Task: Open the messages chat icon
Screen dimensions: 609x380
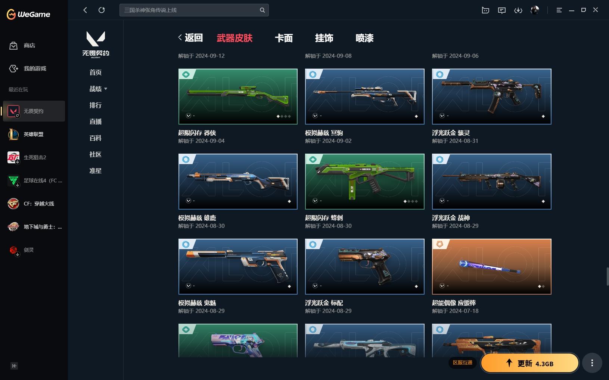Action: click(502, 10)
